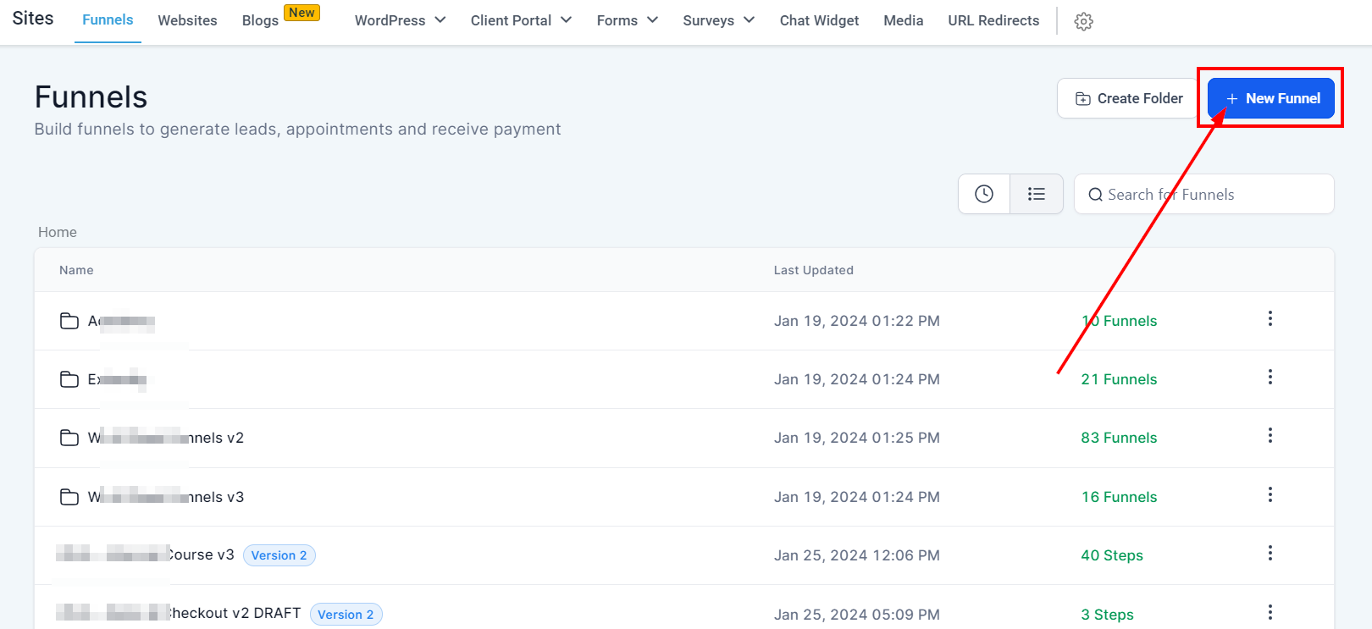The image size is (1372, 629).
Task: Switch to recent view clock icon
Action: pyautogui.click(x=983, y=194)
